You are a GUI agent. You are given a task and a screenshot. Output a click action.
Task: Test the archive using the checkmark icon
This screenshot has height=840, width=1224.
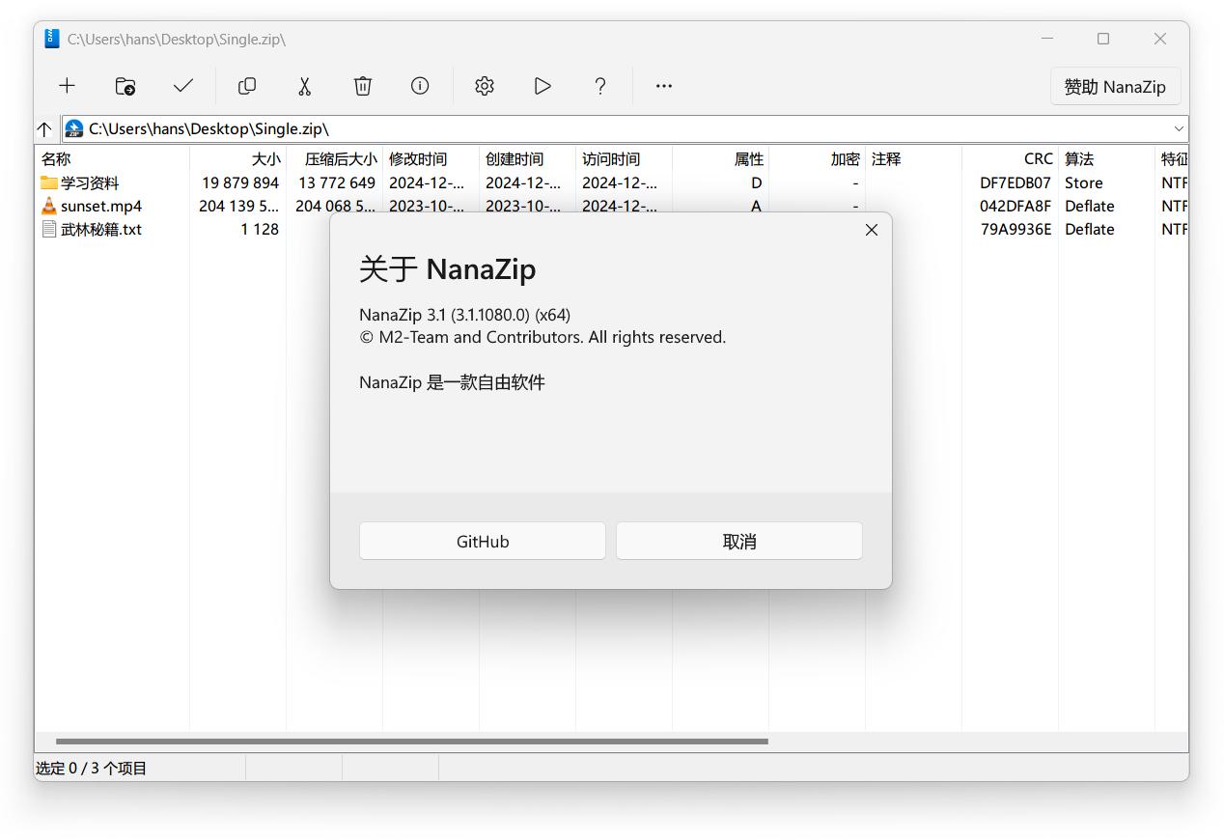183,86
